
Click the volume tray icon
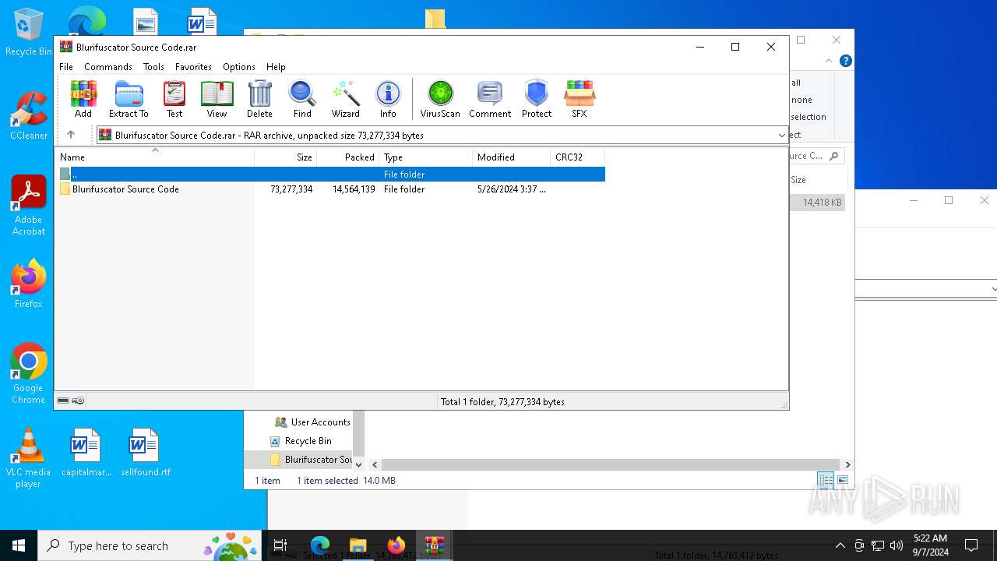point(897,545)
